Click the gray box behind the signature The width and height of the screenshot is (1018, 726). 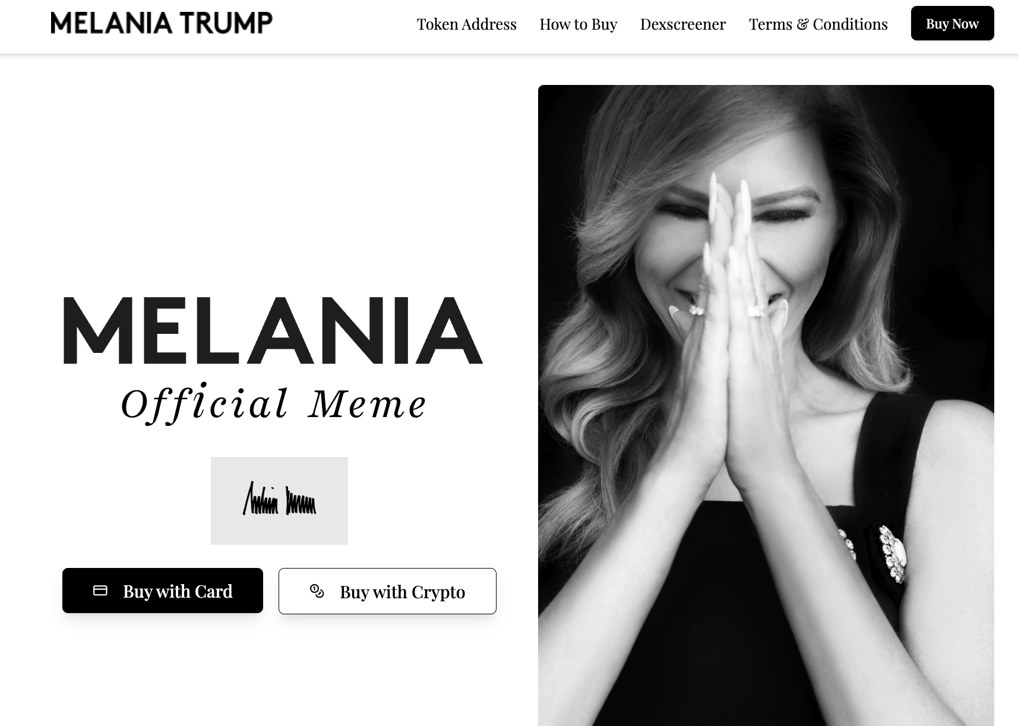(279, 500)
